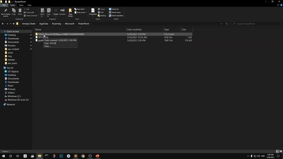Open Photoshop from the taskbar
The image size is (283, 159).
[x=61, y=156]
